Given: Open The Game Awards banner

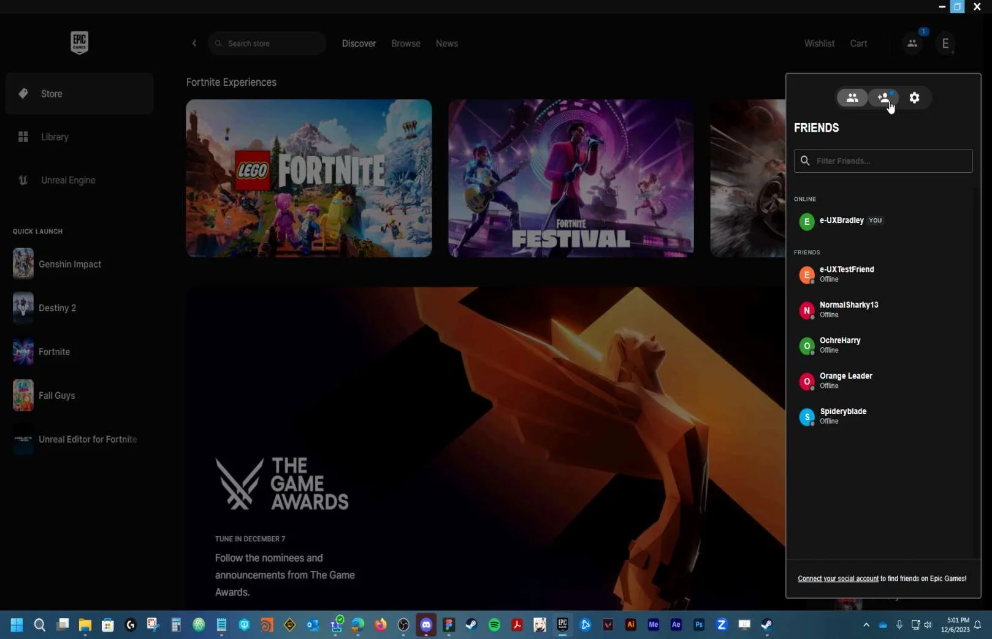Looking at the screenshot, I should [x=486, y=448].
